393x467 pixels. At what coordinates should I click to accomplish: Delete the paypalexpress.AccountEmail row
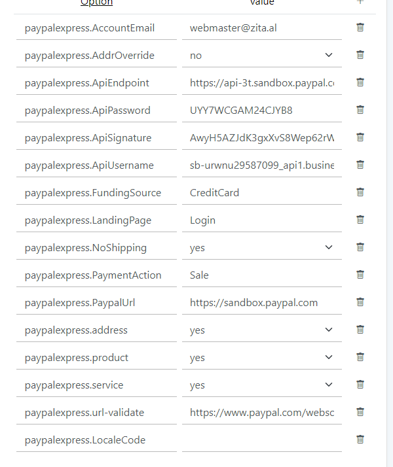360,27
